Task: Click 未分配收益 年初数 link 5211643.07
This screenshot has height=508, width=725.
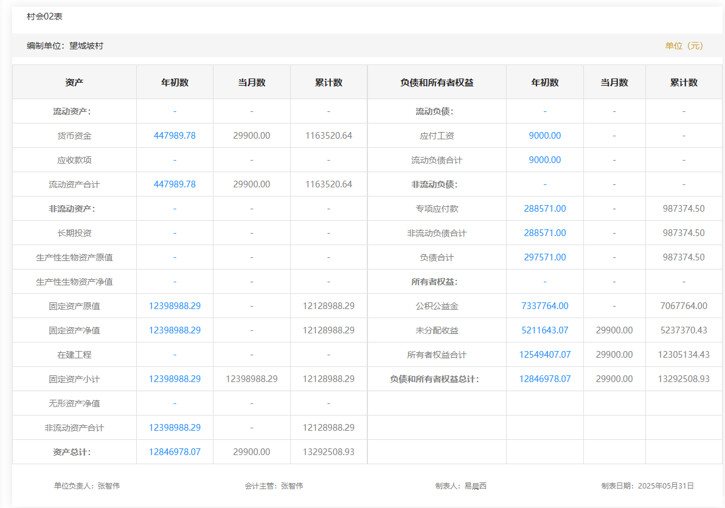Action: 544,330
